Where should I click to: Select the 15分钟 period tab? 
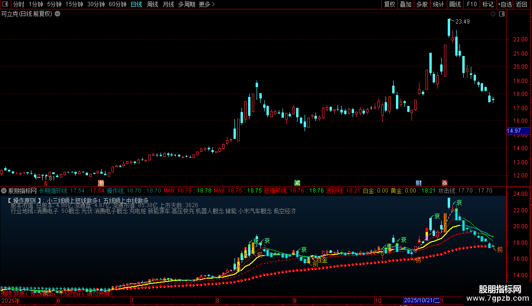tap(74, 4)
